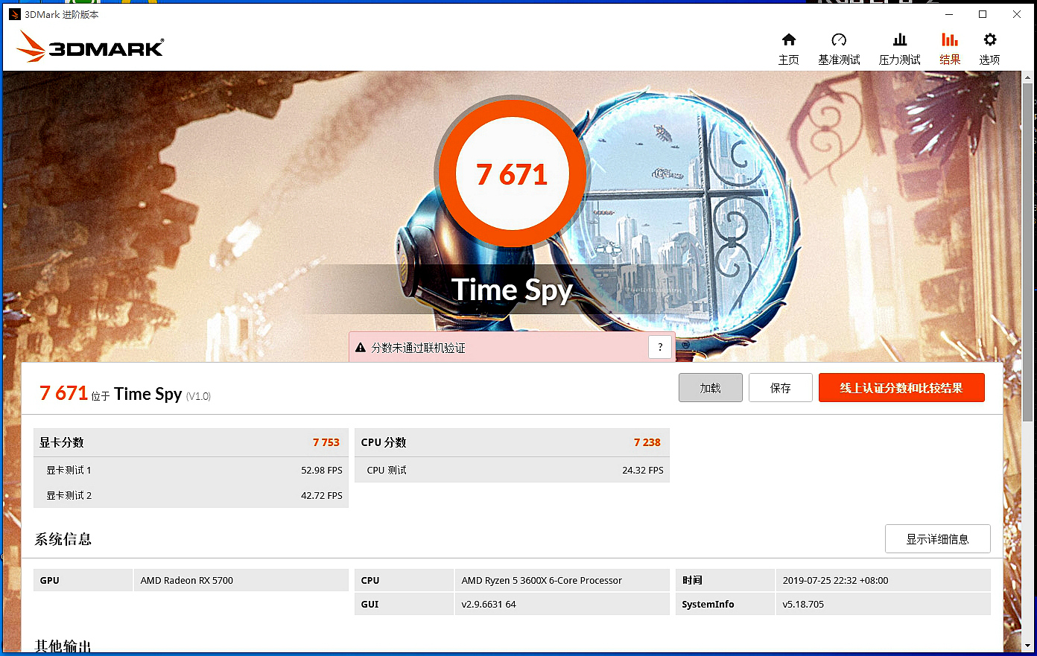The height and width of the screenshot is (656, 1037).
Task: Load a saved result with 加载
Action: pyautogui.click(x=710, y=387)
